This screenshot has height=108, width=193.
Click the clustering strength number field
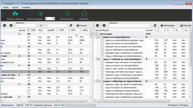(49, 19)
